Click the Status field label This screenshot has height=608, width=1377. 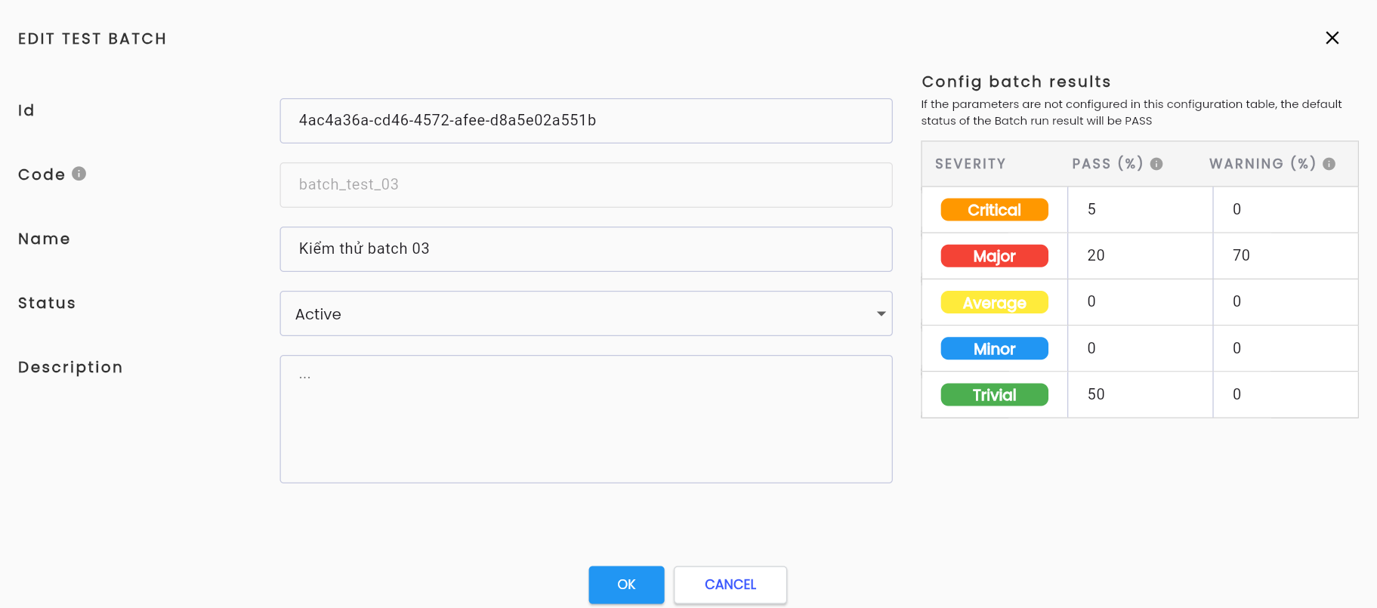pos(47,303)
